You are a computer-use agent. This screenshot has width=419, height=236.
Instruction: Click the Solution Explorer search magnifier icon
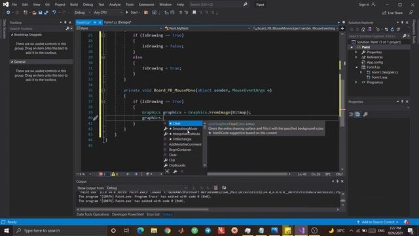(x=405, y=36)
